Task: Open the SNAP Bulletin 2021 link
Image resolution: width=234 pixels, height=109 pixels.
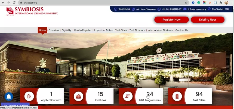Action: point(220,9)
